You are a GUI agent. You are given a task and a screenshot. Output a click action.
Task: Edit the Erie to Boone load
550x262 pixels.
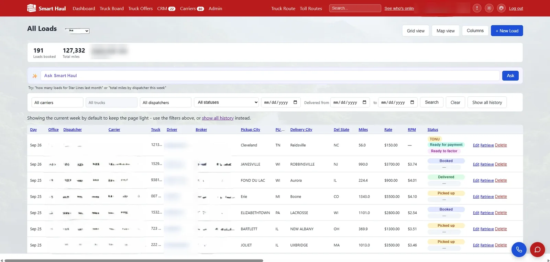click(x=476, y=196)
